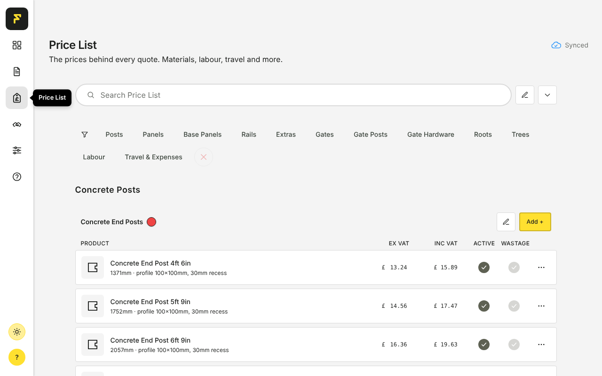This screenshot has height=376, width=602.
Task: Click the pencil edit button beside search
Action: (x=525, y=95)
